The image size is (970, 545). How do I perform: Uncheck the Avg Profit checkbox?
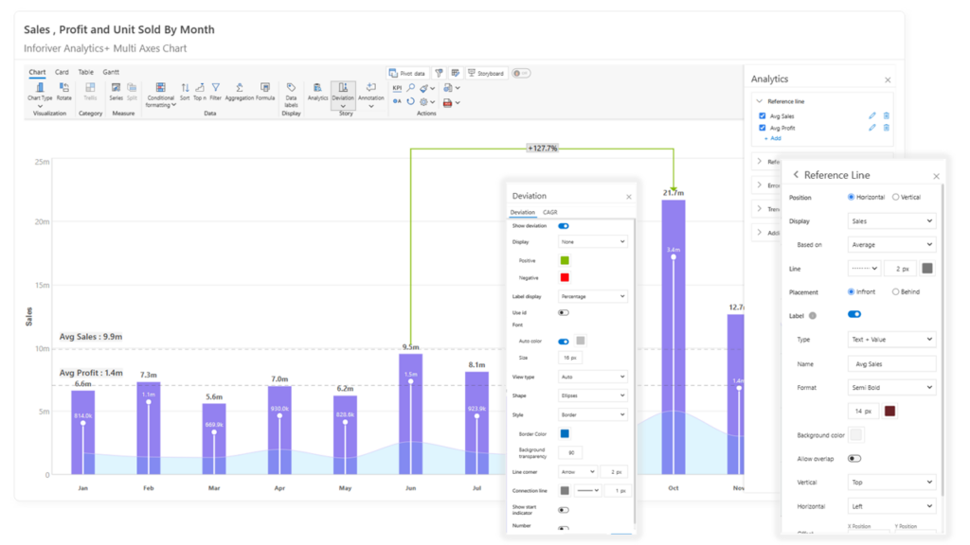coord(763,128)
